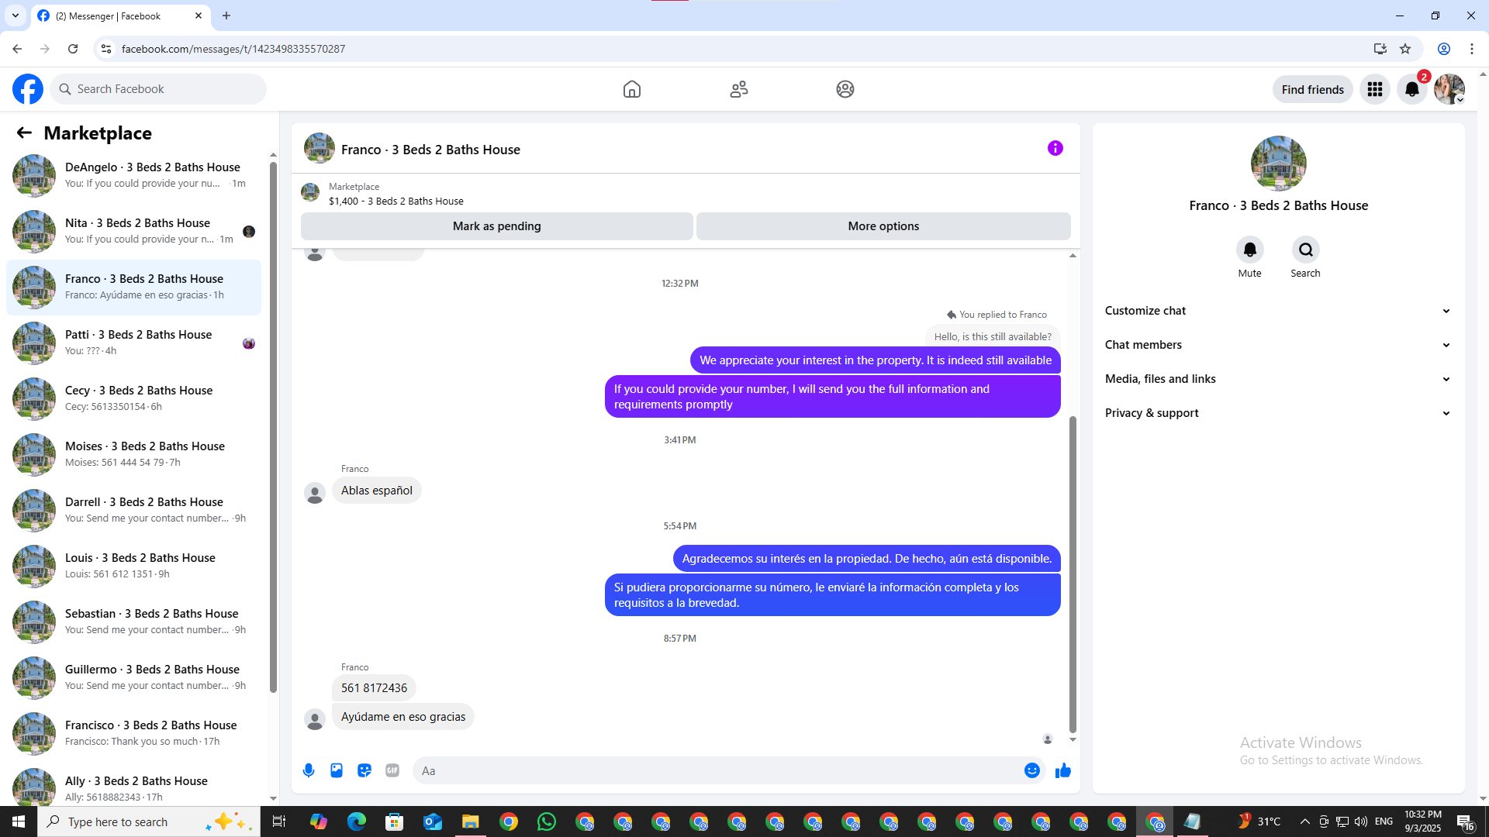The image size is (1489, 837).
Task: Open the Francisco conversation
Action: click(133, 733)
